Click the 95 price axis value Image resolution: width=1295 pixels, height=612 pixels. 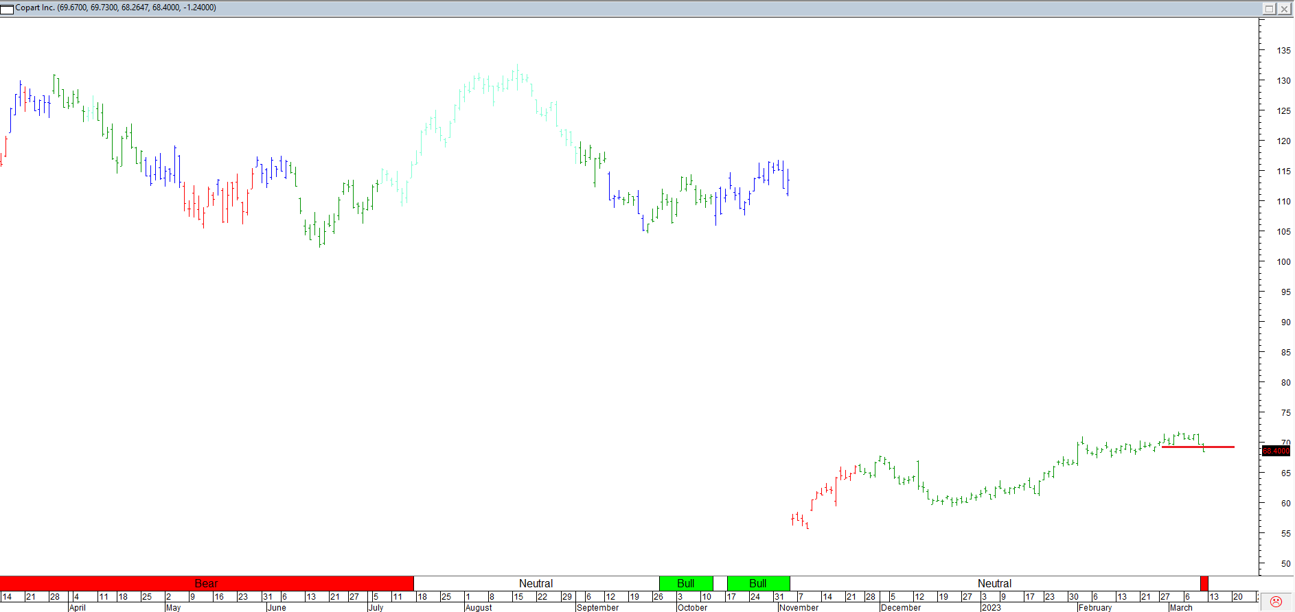1285,292
